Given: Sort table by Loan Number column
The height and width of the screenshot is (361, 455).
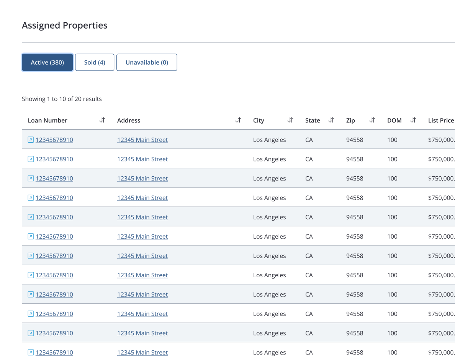Looking at the screenshot, I should tap(102, 120).
